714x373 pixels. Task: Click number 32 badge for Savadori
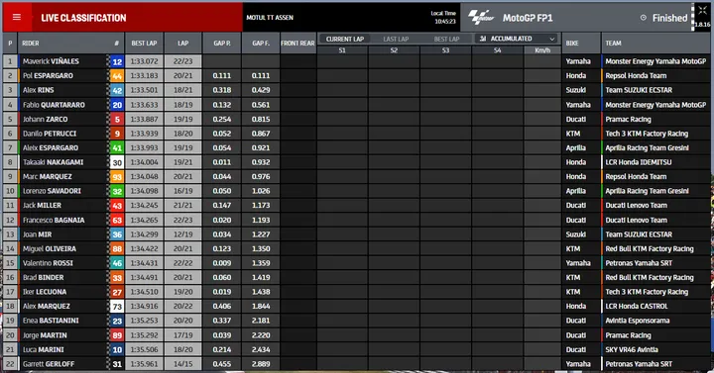click(117, 191)
